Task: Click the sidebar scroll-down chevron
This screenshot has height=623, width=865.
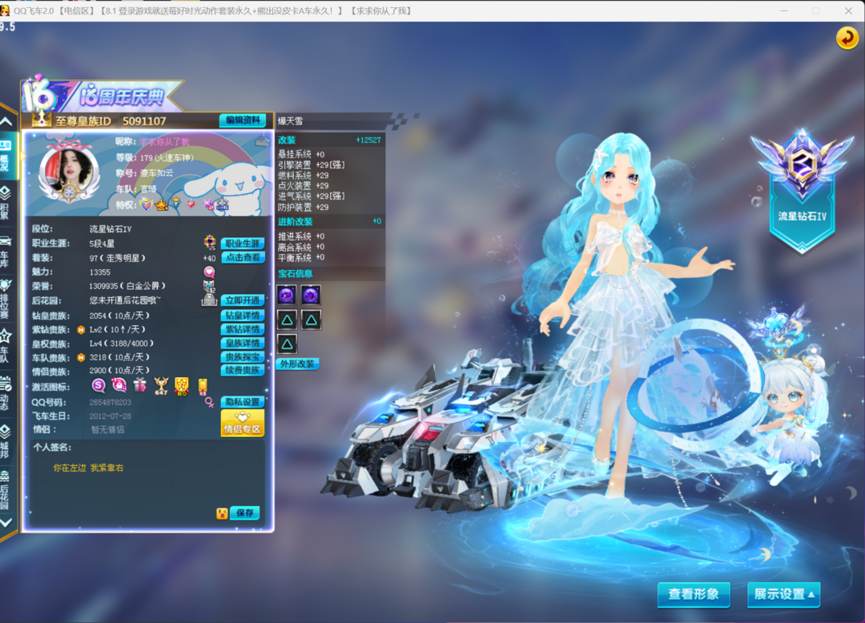Action: (x=6, y=523)
